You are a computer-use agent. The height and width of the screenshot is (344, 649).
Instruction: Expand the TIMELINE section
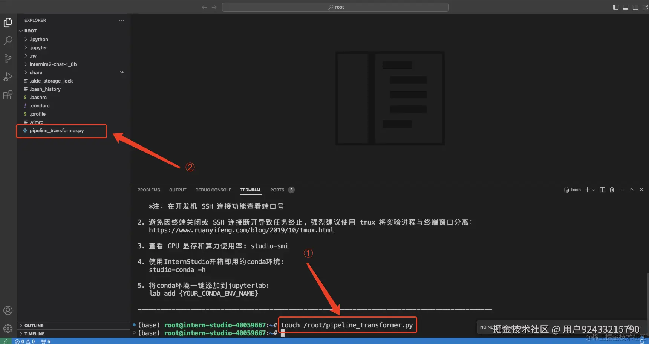[x=74, y=334]
